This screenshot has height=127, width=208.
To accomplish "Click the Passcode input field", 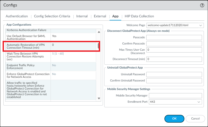I will [174, 37].
